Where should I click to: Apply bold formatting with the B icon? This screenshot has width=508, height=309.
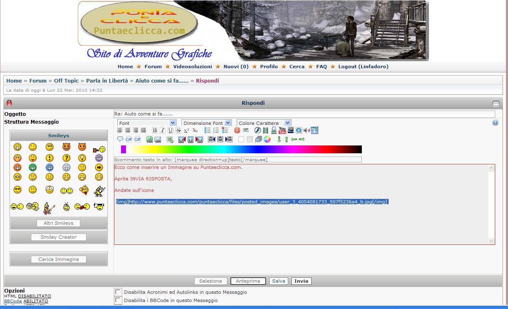pyautogui.click(x=155, y=130)
